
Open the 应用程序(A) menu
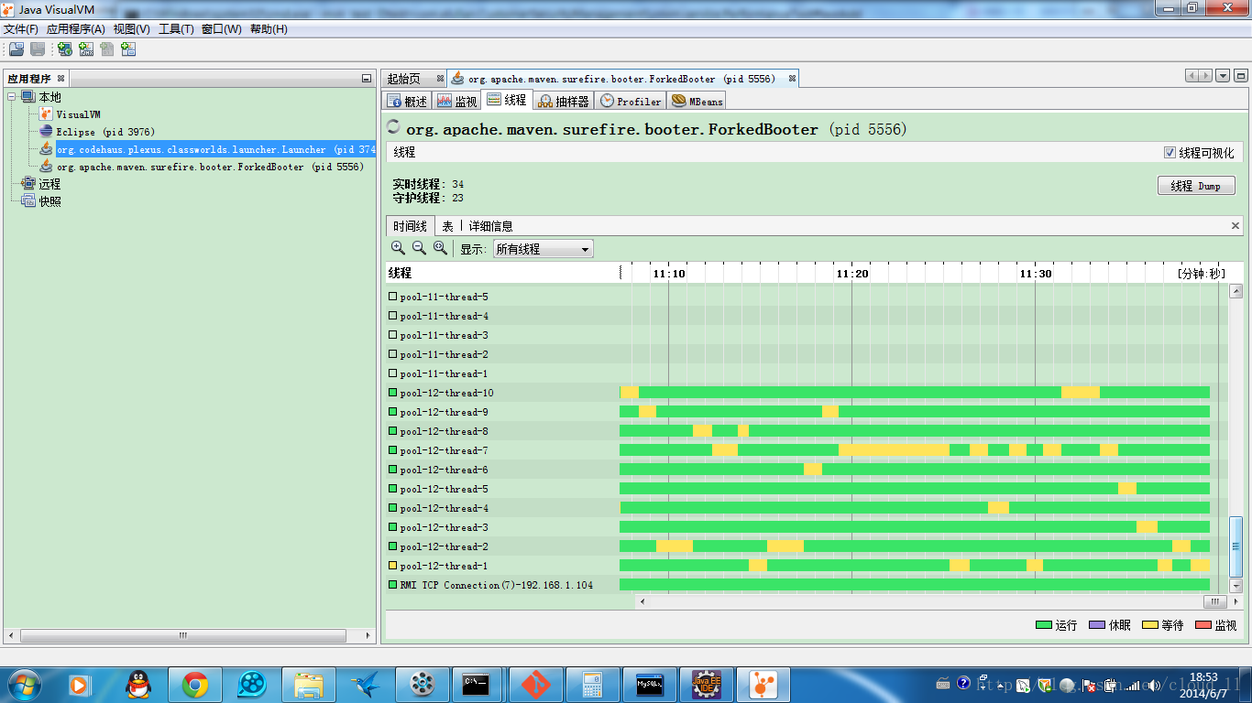pos(76,29)
